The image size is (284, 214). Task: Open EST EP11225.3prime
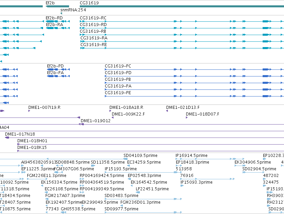point(38,169)
